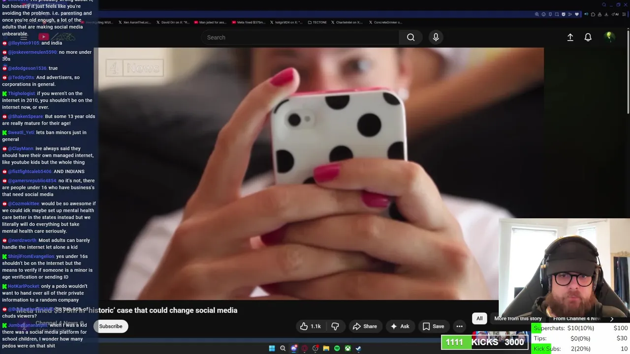
Task: Open Discord from the taskbar
Action: point(294,348)
